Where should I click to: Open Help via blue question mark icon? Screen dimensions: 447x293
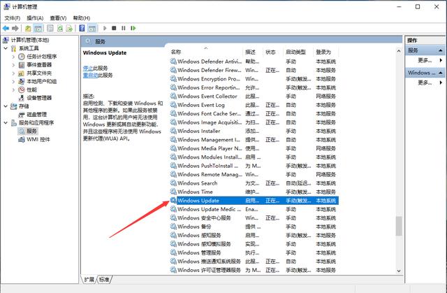pos(82,28)
